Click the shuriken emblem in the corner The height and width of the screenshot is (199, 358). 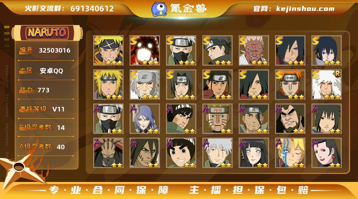click(x=19, y=168)
